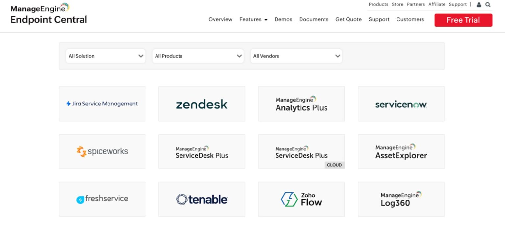The height and width of the screenshot is (228, 505).
Task: Open the ServiceNow integration
Action: click(401, 104)
